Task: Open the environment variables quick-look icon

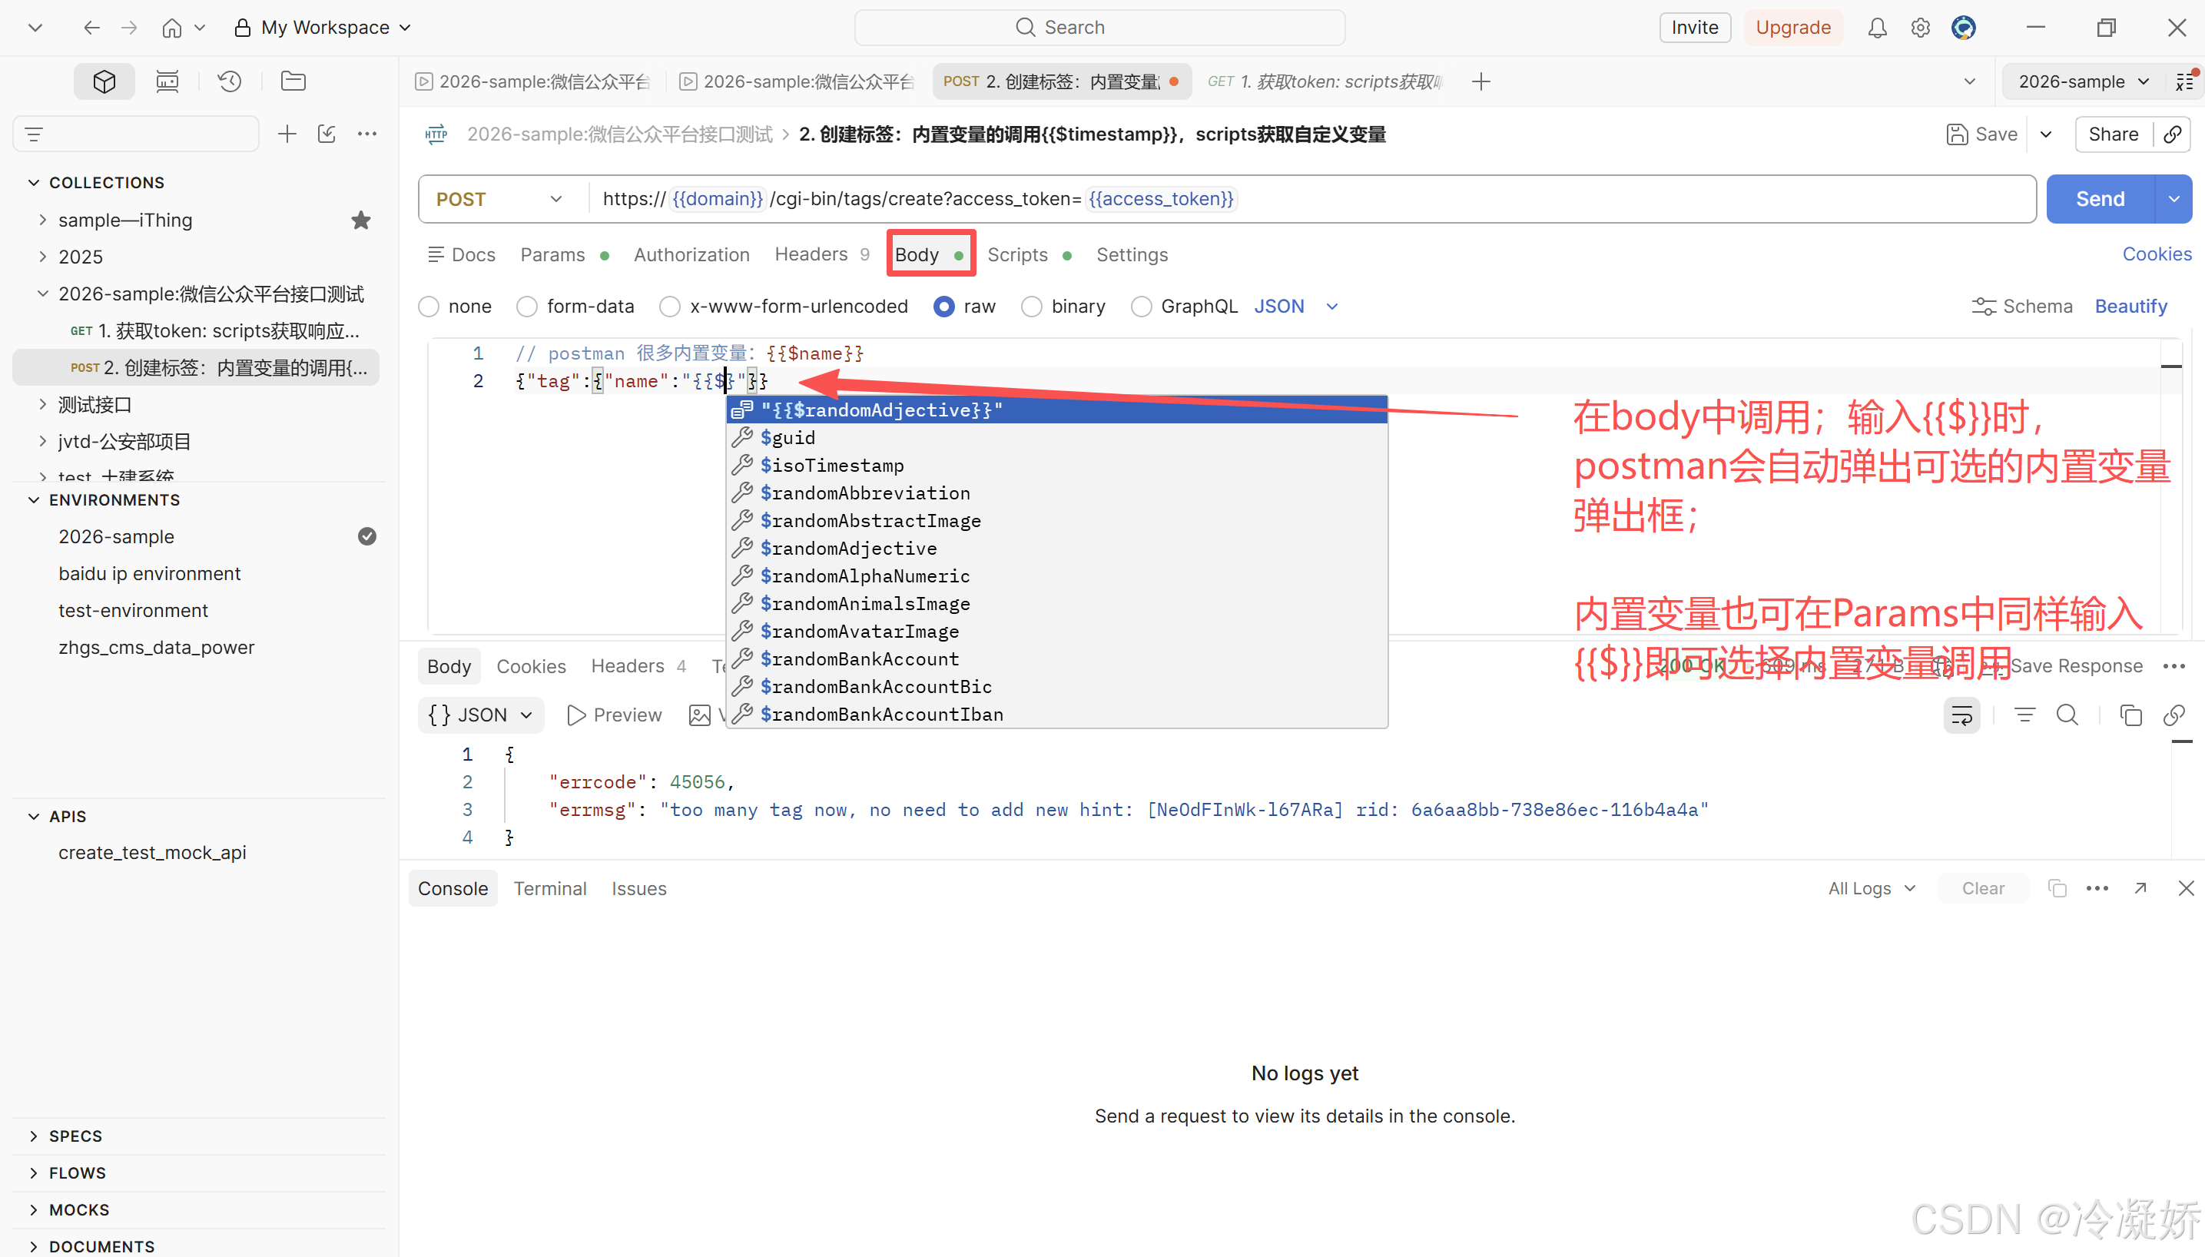Action: pyautogui.click(x=2185, y=81)
